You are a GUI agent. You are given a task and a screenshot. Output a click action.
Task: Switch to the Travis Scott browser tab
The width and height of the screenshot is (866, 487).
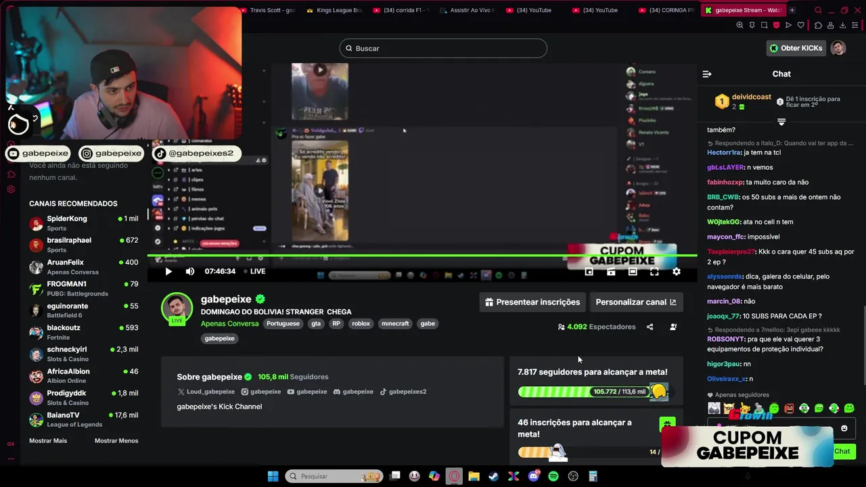pyautogui.click(x=267, y=10)
